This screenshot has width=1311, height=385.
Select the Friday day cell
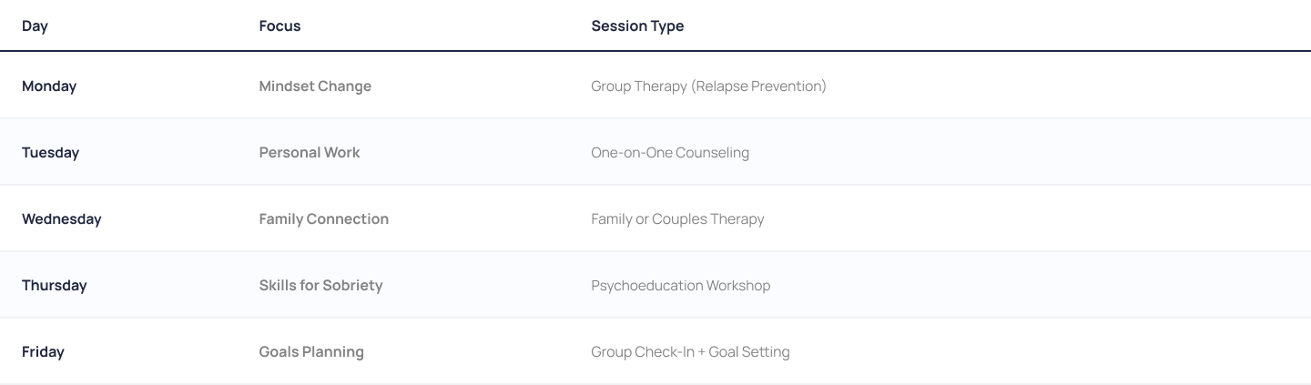(43, 352)
